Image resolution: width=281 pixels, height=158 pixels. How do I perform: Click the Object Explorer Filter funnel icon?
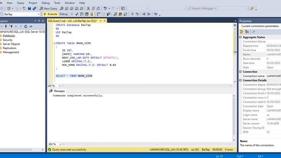pos(21,26)
